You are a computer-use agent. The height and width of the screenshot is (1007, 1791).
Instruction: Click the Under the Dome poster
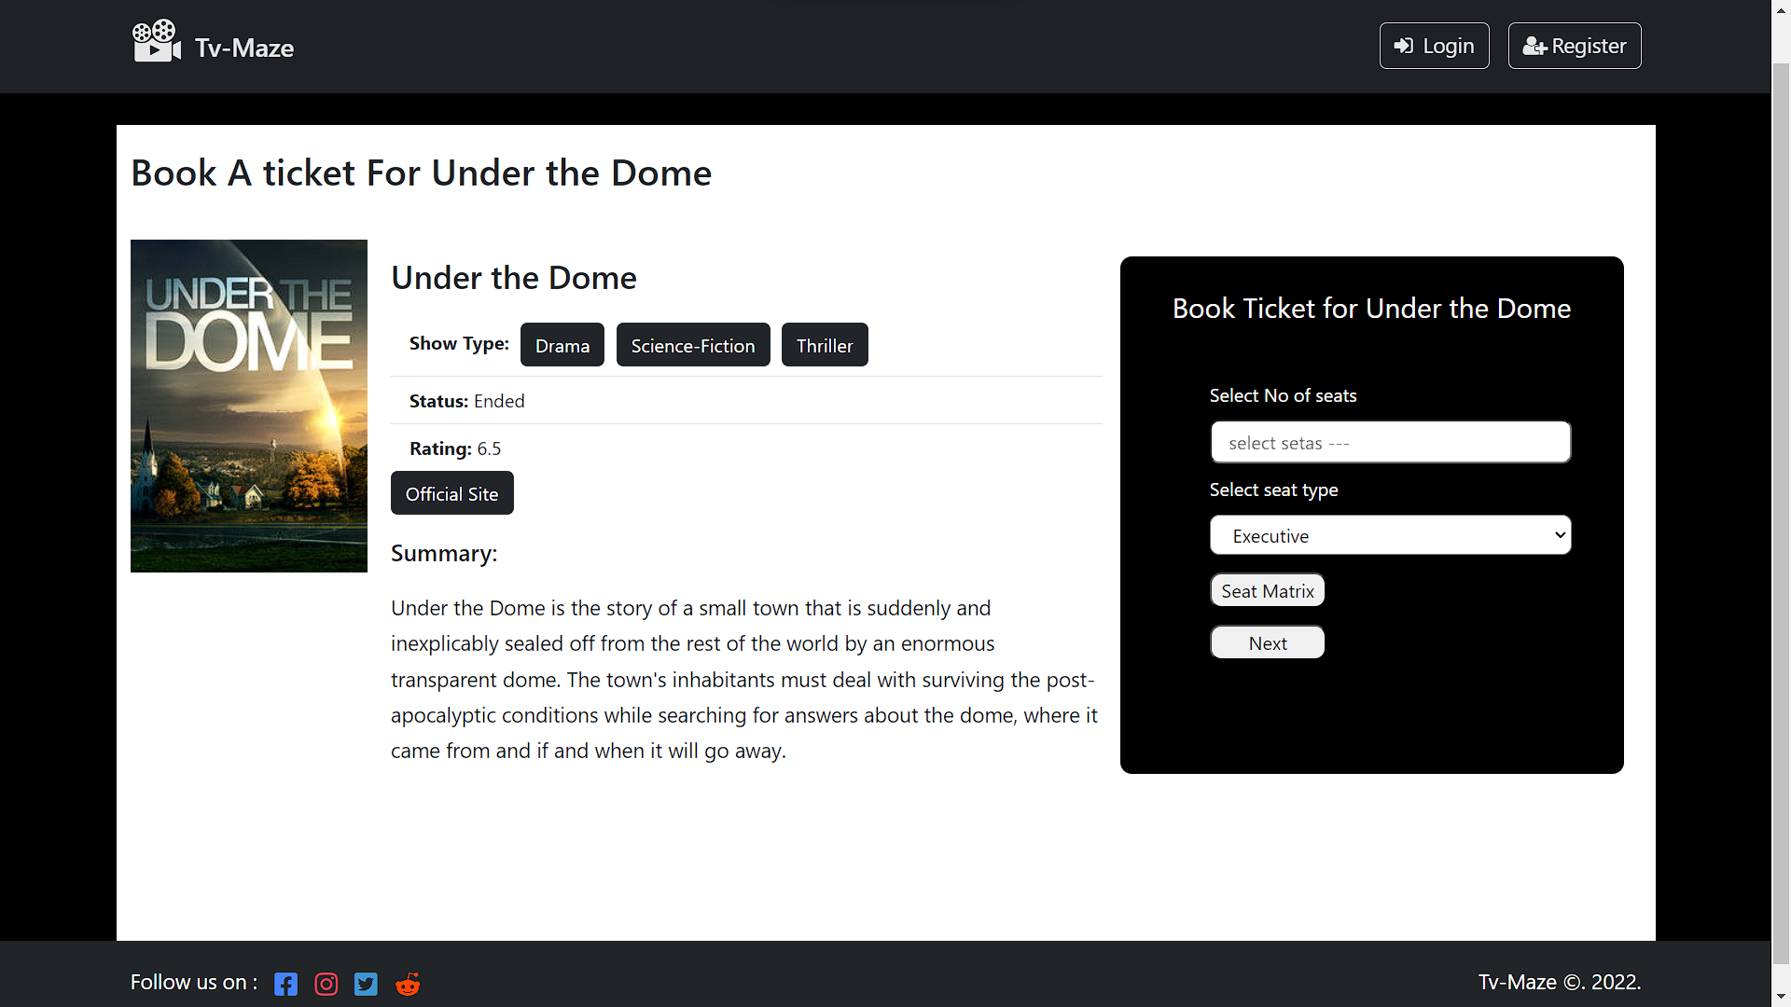249,406
